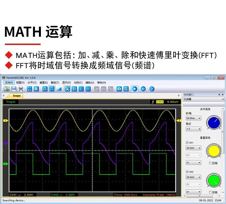Click the blue triangle ramp icon
The height and width of the screenshot is (204, 226).
(x=59, y=89)
